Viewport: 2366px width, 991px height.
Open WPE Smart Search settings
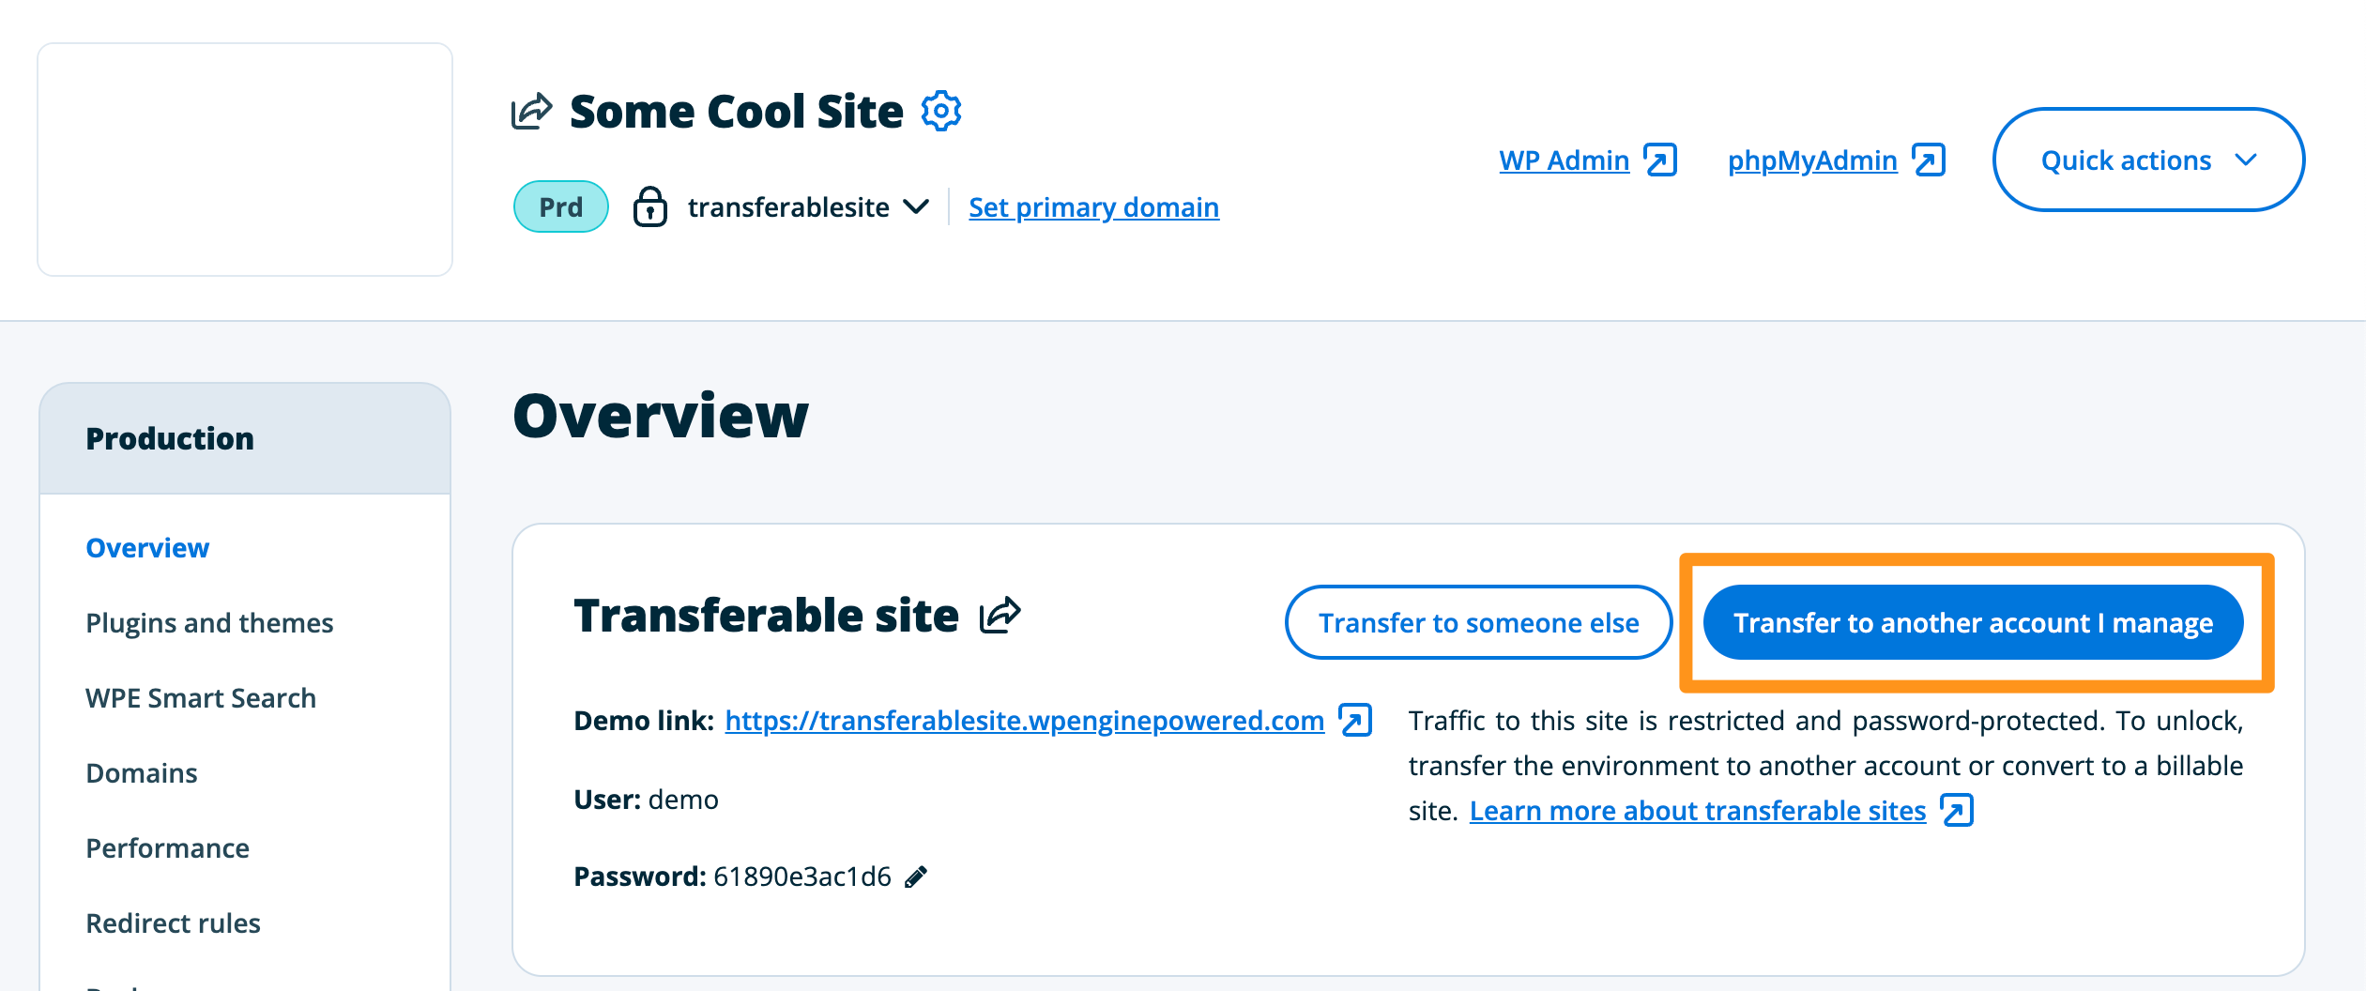[x=200, y=697]
